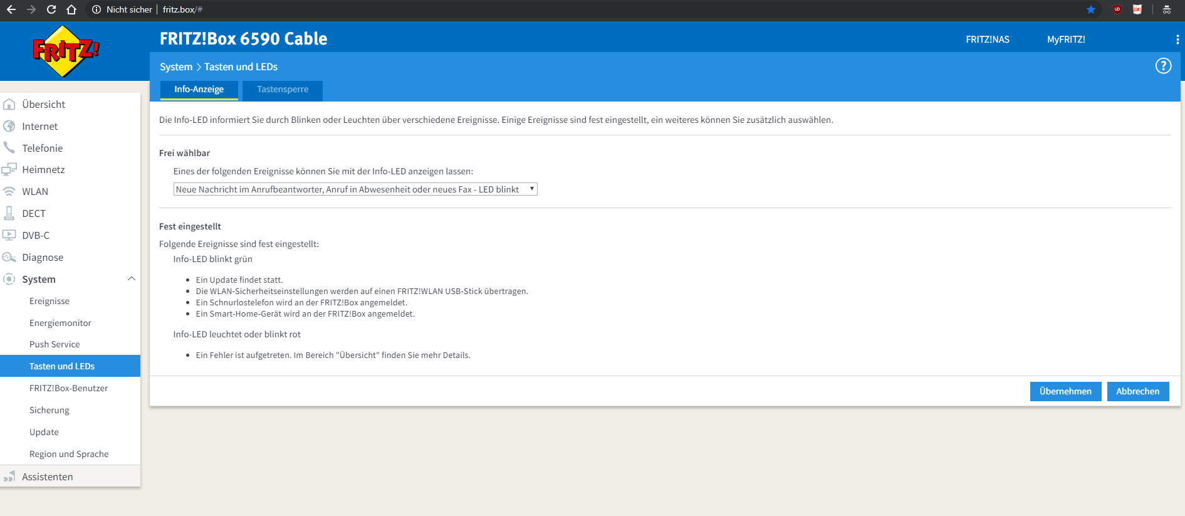Screen dimensions: 1185x516
Task: Click the Frei wählbar heading
Action: point(184,153)
